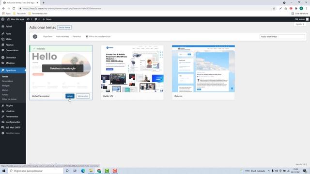Open the Ajuda dropdown
The height and width of the screenshot is (174, 310).
300,24
